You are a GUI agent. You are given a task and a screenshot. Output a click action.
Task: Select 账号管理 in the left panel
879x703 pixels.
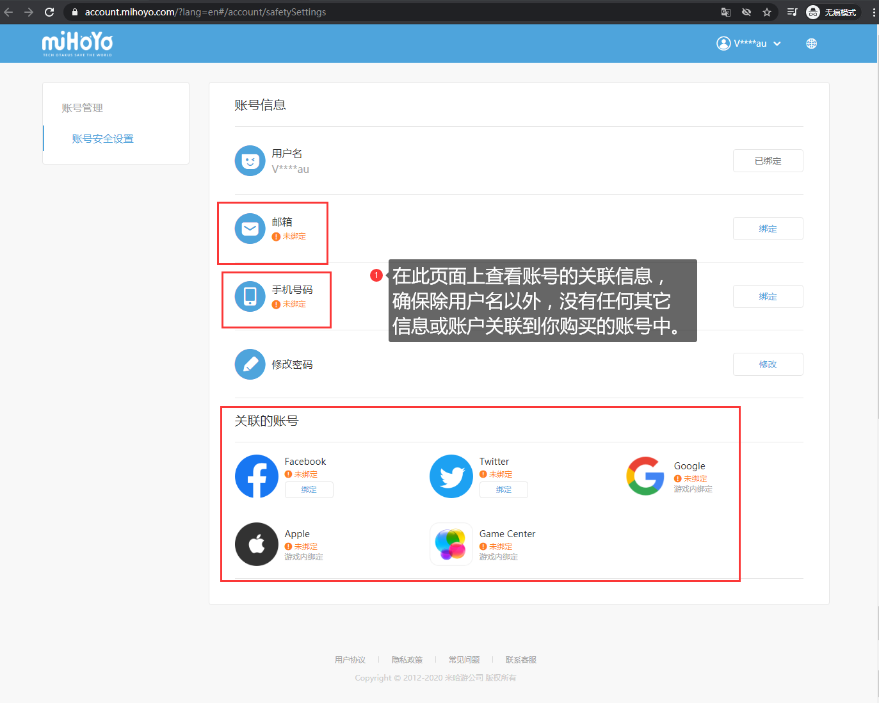[x=83, y=108]
